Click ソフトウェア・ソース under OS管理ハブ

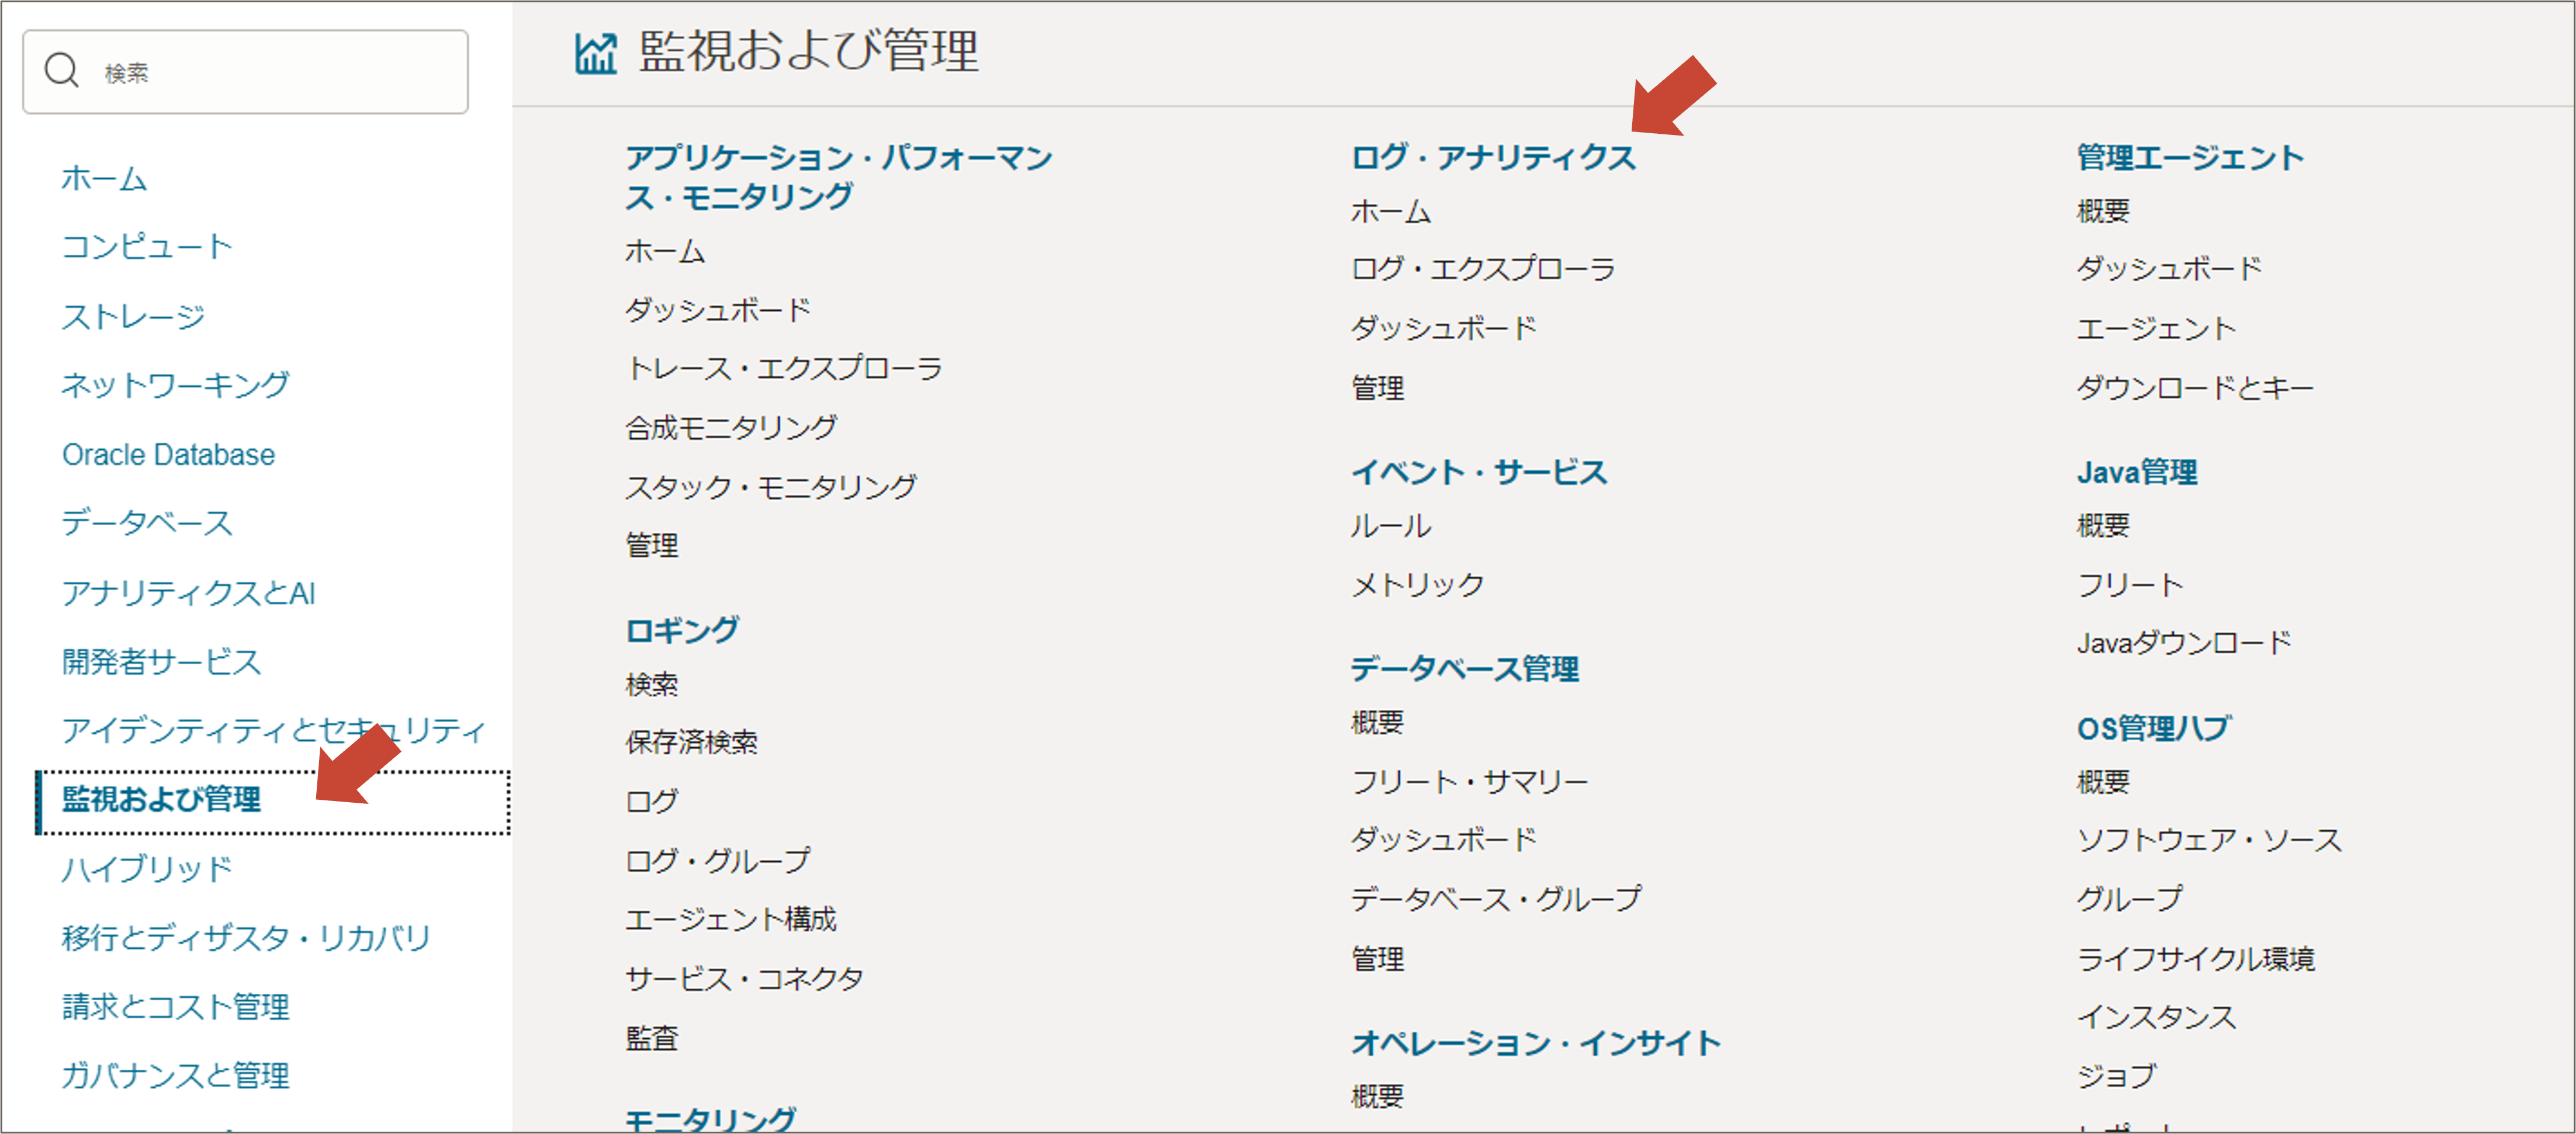coord(2209,840)
